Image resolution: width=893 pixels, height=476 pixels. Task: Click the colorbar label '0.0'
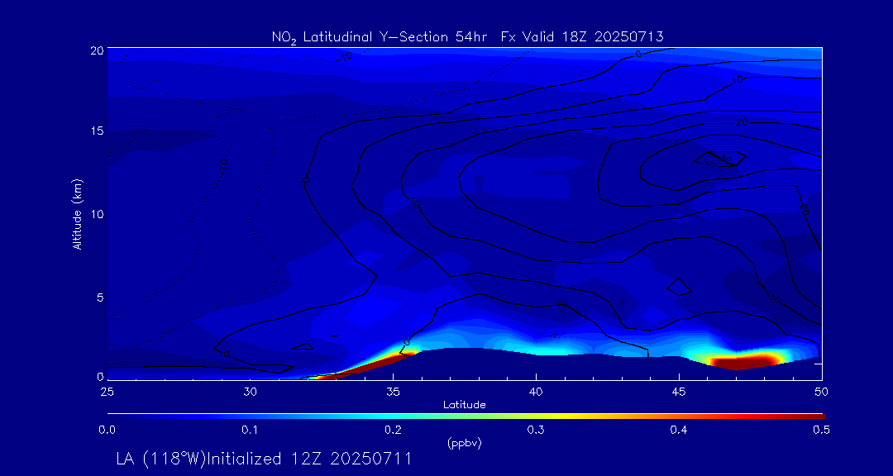[x=107, y=431]
